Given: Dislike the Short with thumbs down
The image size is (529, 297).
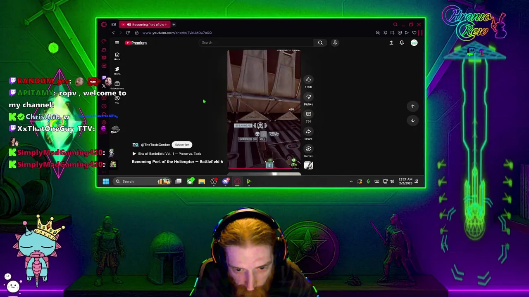Looking at the screenshot, I should pyautogui.click(x=308, y=97).
